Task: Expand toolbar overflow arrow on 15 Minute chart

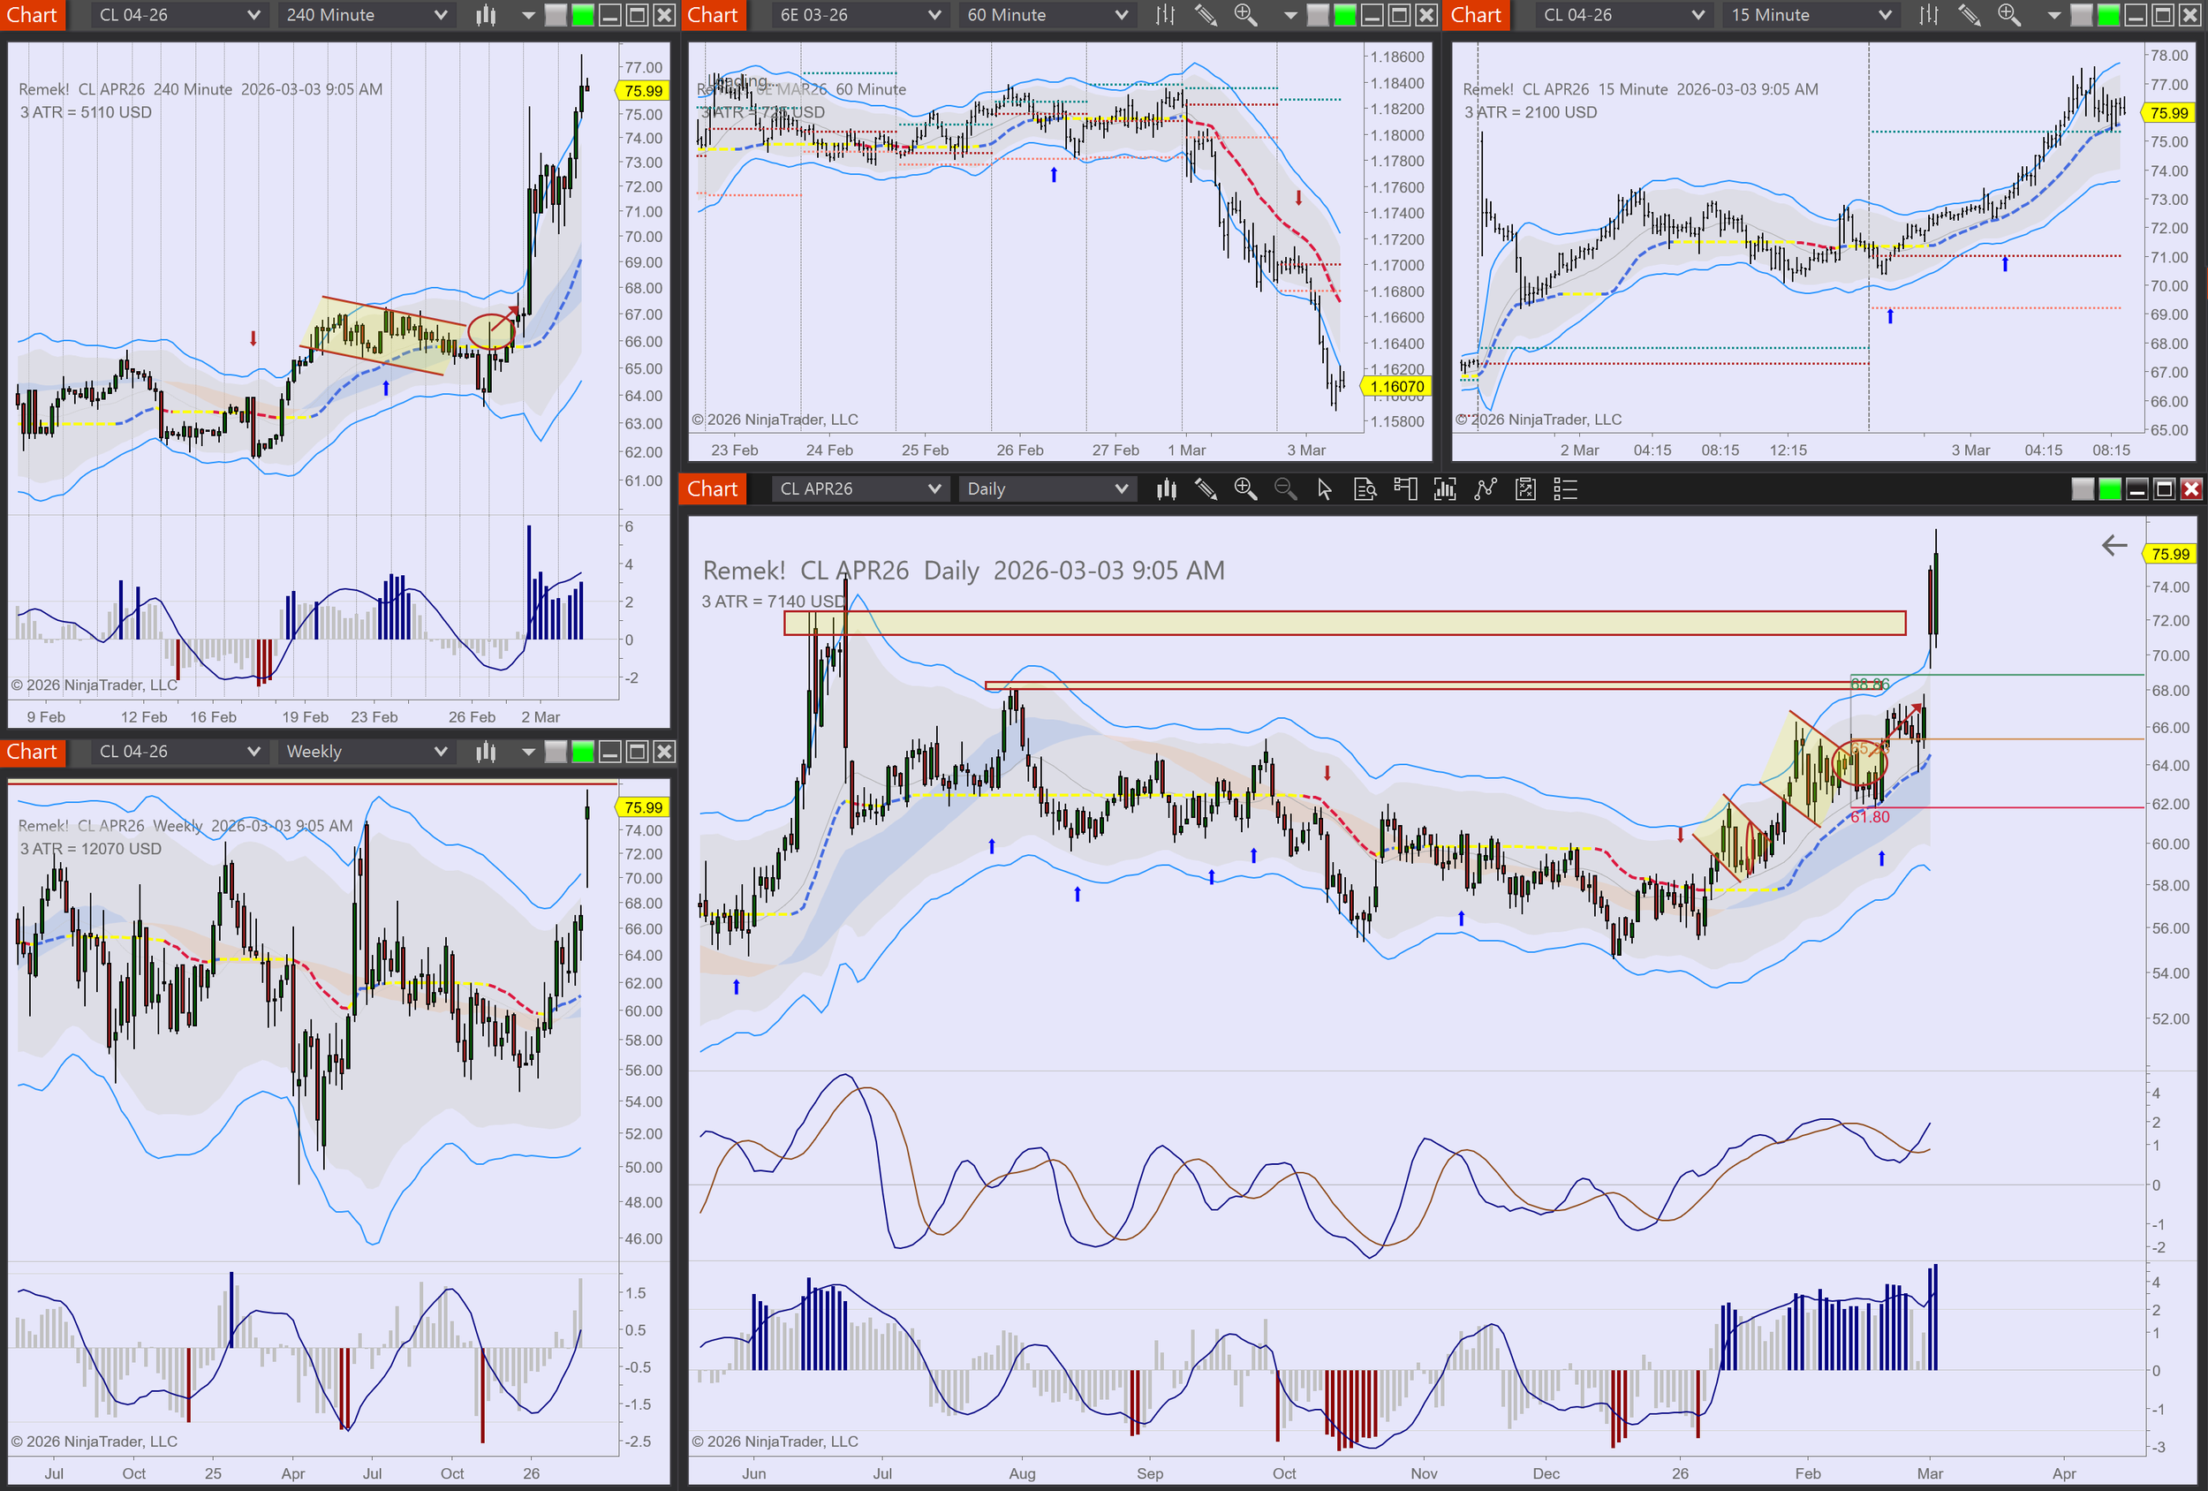Action: (x=2053, y=15)
